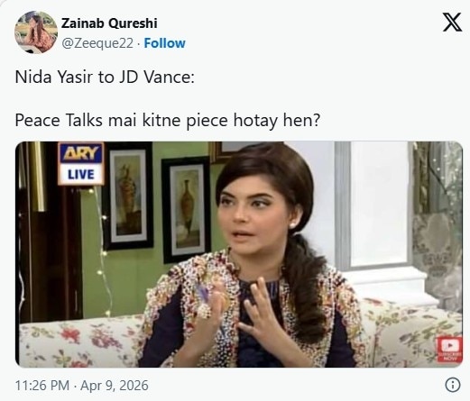The height and width of the screenshot is (401, 470).
Task: Click the Apr 9, 2026 date
Action: point(115,386)
